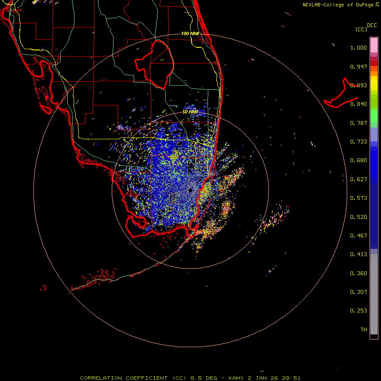Pick the pink swatch at colorbar top

coord(374,45)
